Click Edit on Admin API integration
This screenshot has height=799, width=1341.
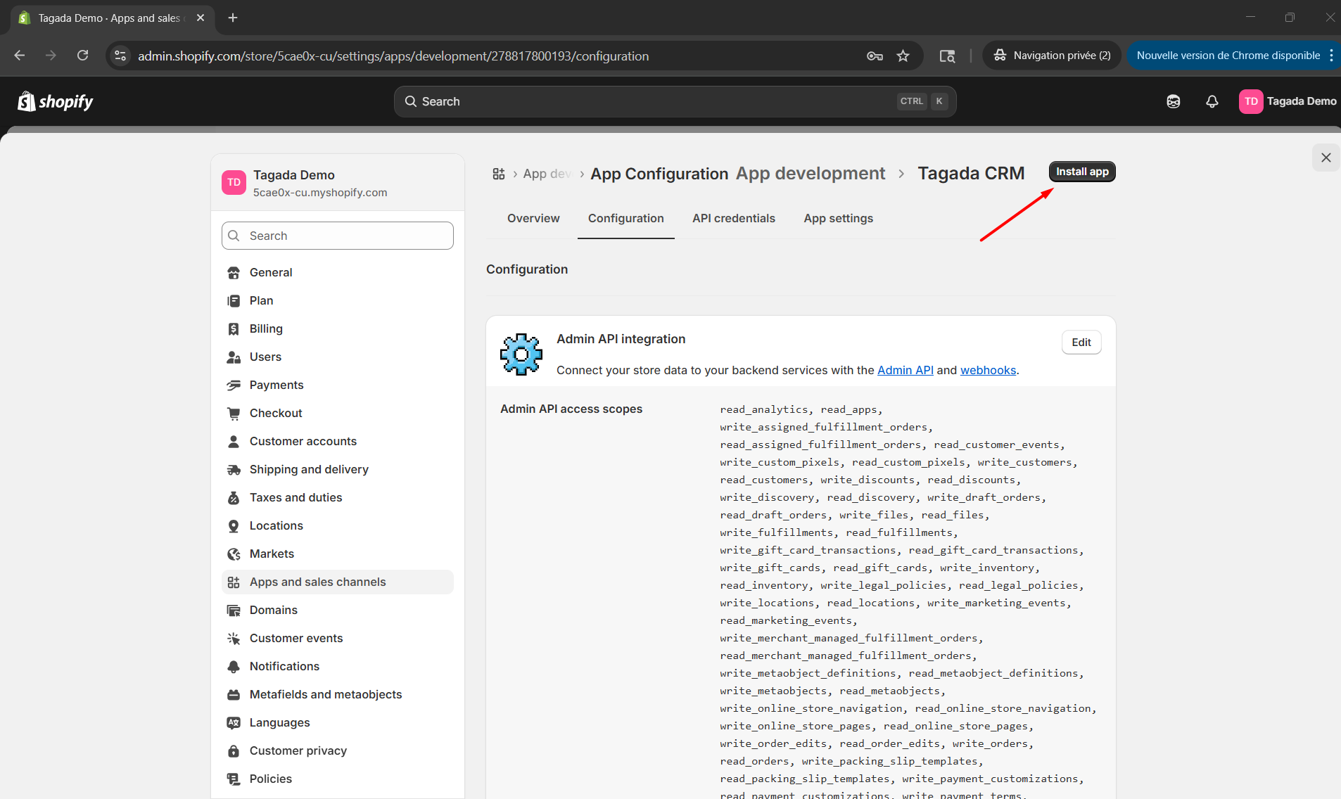point(1081,343)
